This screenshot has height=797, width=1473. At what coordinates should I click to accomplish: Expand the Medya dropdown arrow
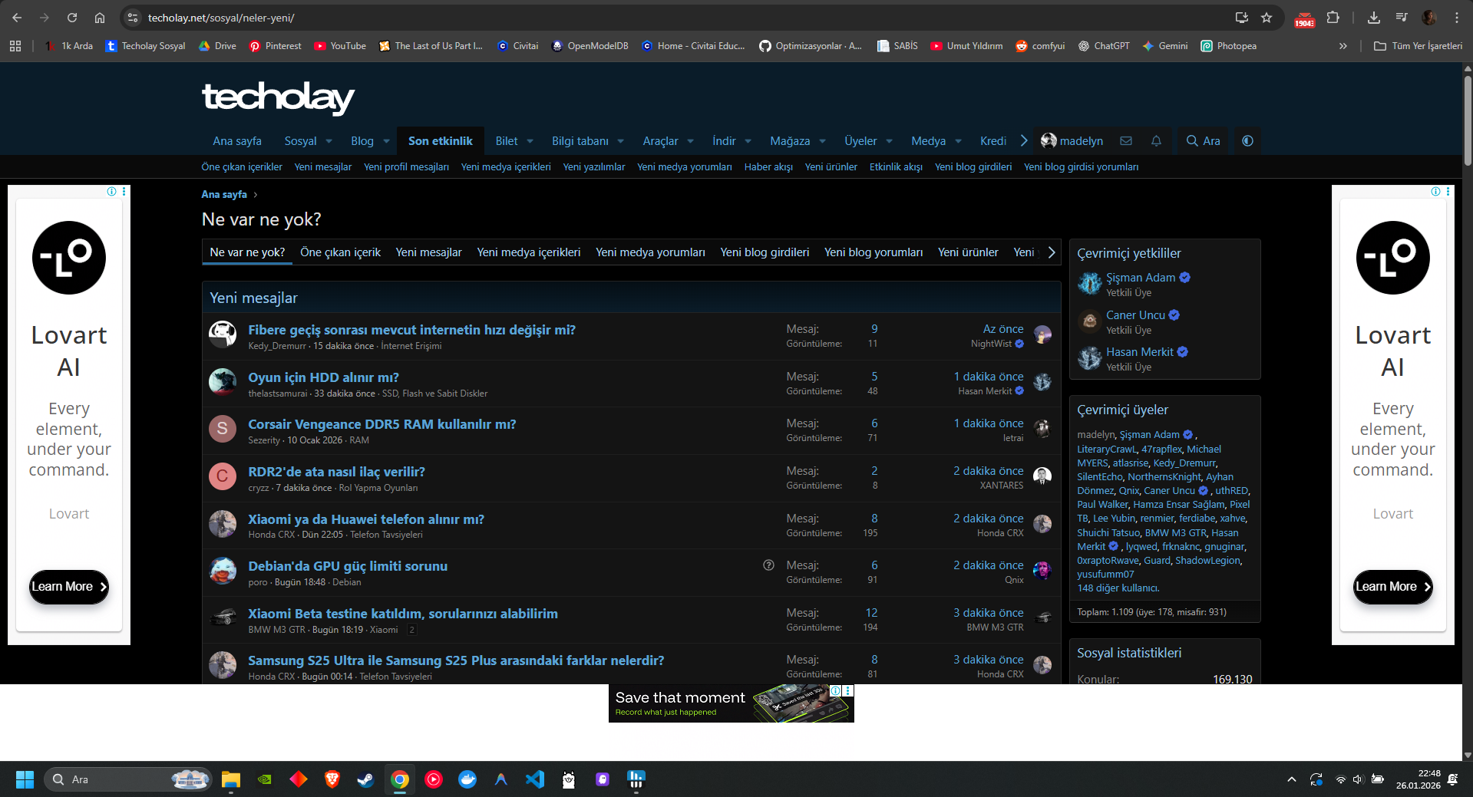coord(958,141)
